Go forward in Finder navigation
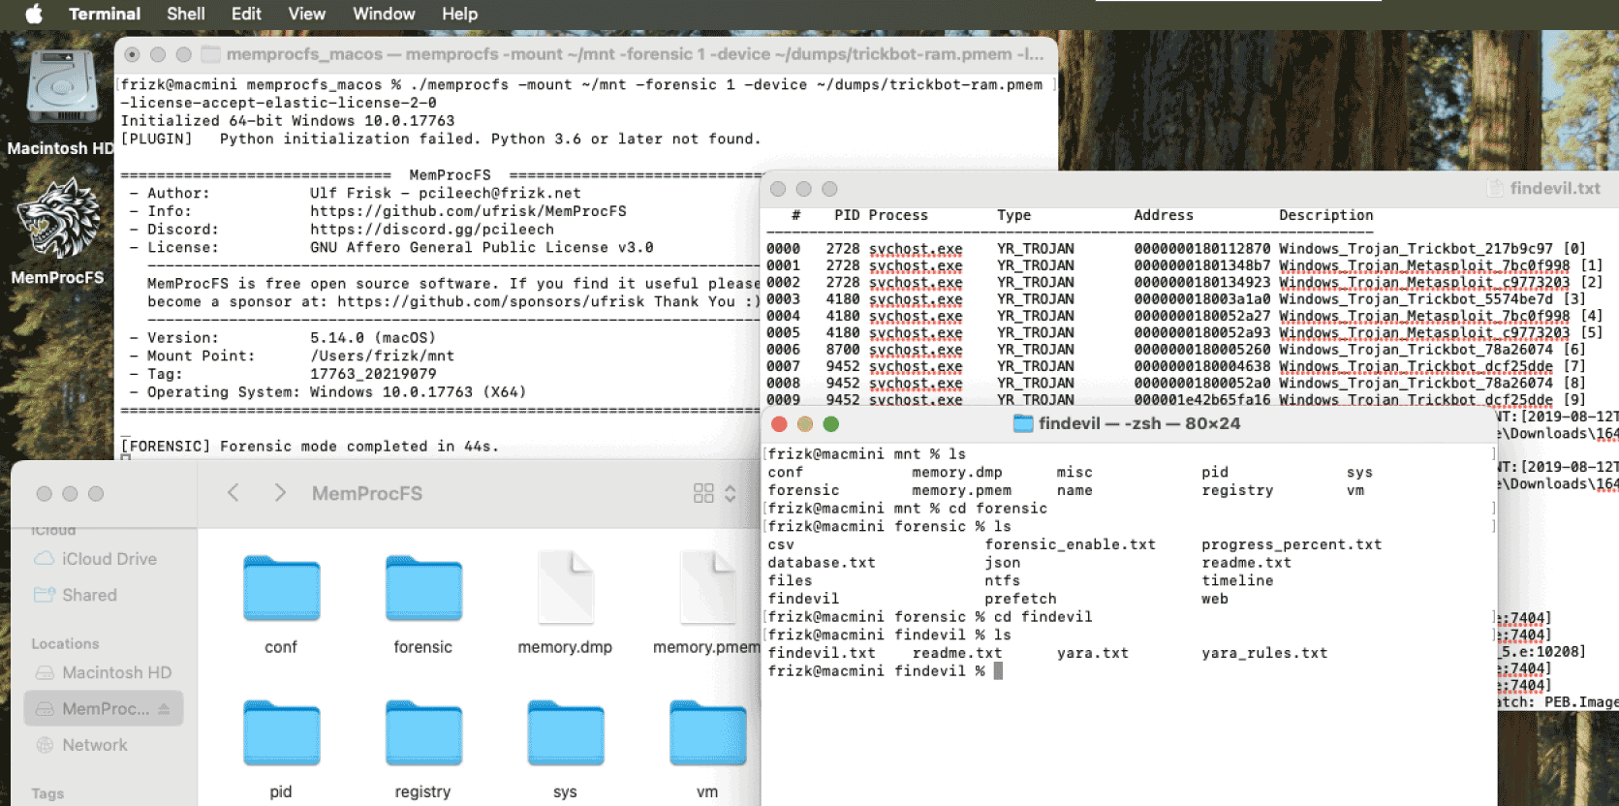This screenshot has height=806, width=1619. point(280,493)
